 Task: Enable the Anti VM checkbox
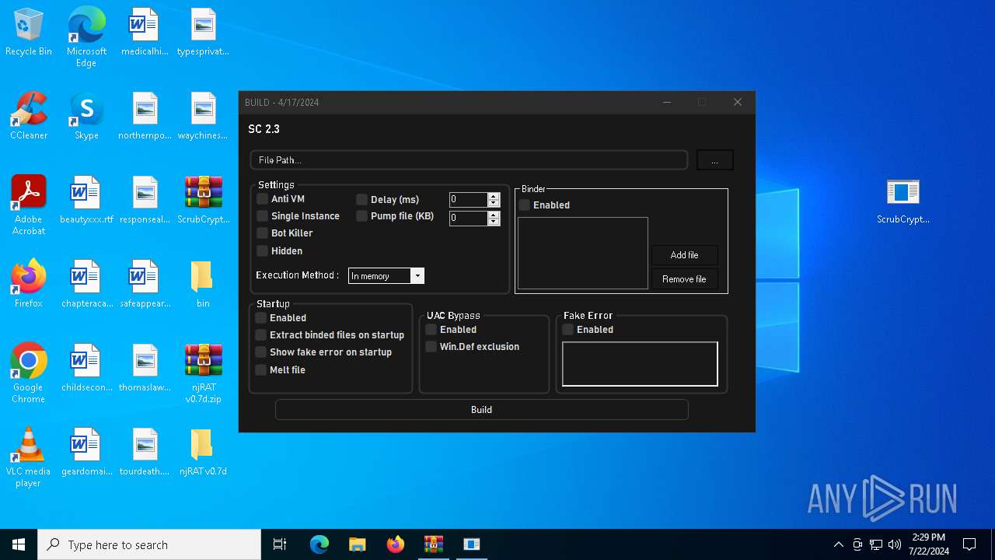pos(262,199)
